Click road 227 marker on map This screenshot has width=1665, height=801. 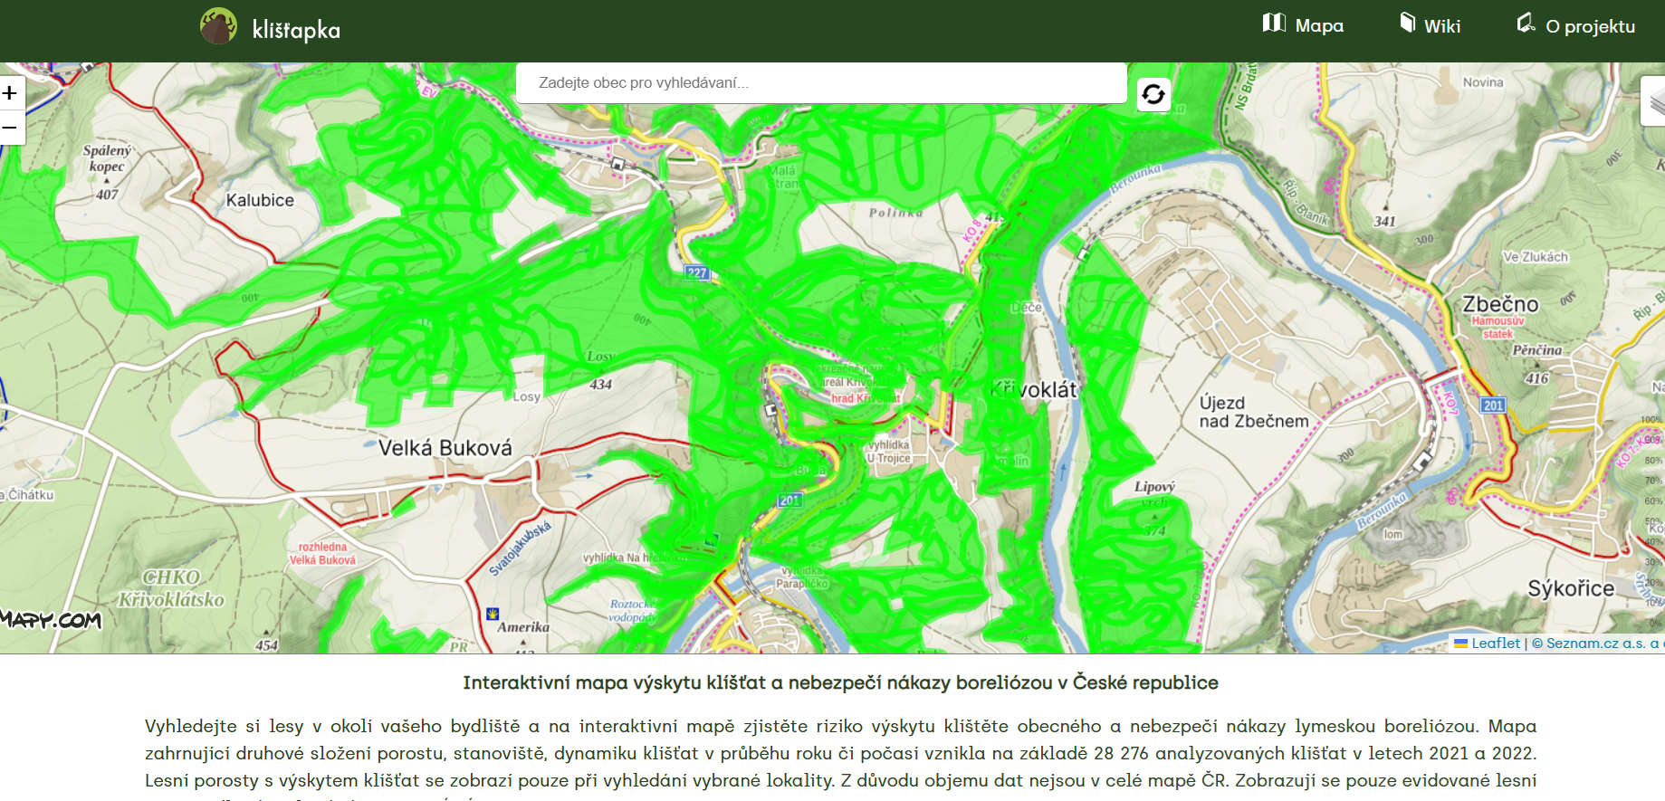pyautogui.click(x=696, y=272)
